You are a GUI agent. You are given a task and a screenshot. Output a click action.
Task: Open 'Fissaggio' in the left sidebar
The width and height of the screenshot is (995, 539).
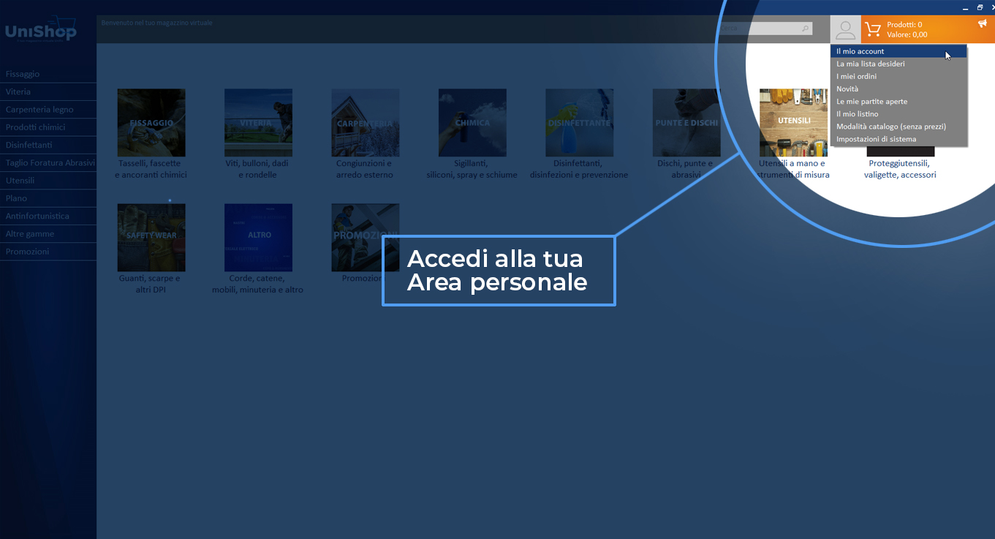[x=48, y=74]
